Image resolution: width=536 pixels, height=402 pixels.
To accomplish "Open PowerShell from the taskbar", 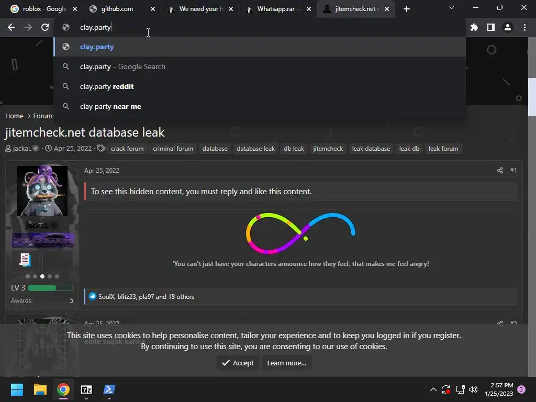I will tap(109, 389).
